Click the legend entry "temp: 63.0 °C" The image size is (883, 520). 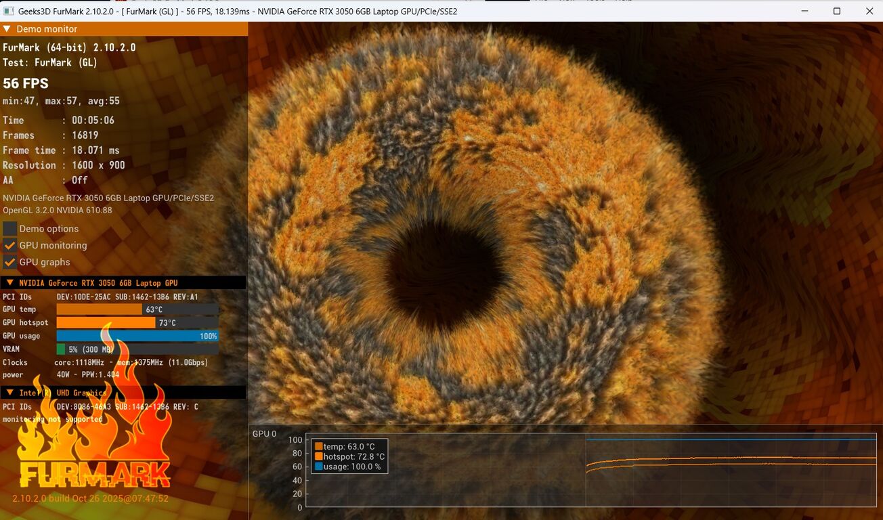(x=349, y=447)
